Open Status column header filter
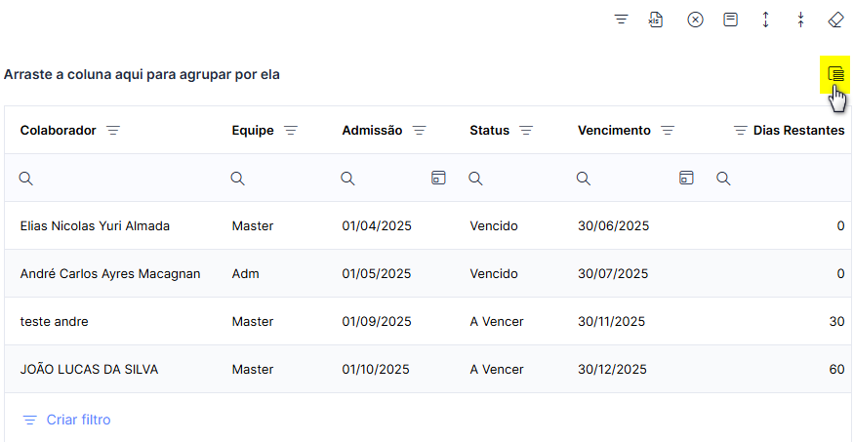854x442 pixels. [x=526, y=131]
